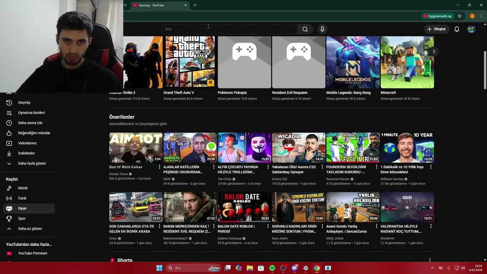Open Discord from the taskbar
The width and height of the screenshot is (487, 274).
tap(294, 268)
